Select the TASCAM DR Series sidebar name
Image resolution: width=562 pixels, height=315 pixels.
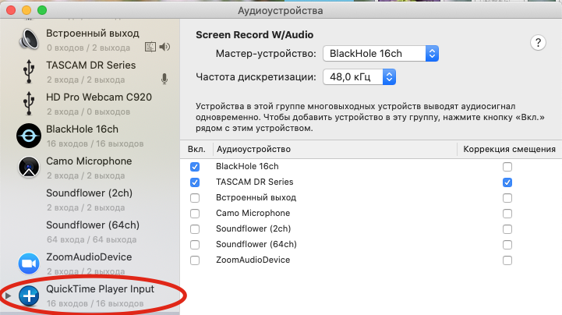[x=91, y=65]
